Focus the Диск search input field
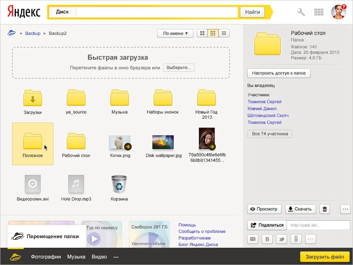This screenshot has width=353, height=265. (157, 12)
